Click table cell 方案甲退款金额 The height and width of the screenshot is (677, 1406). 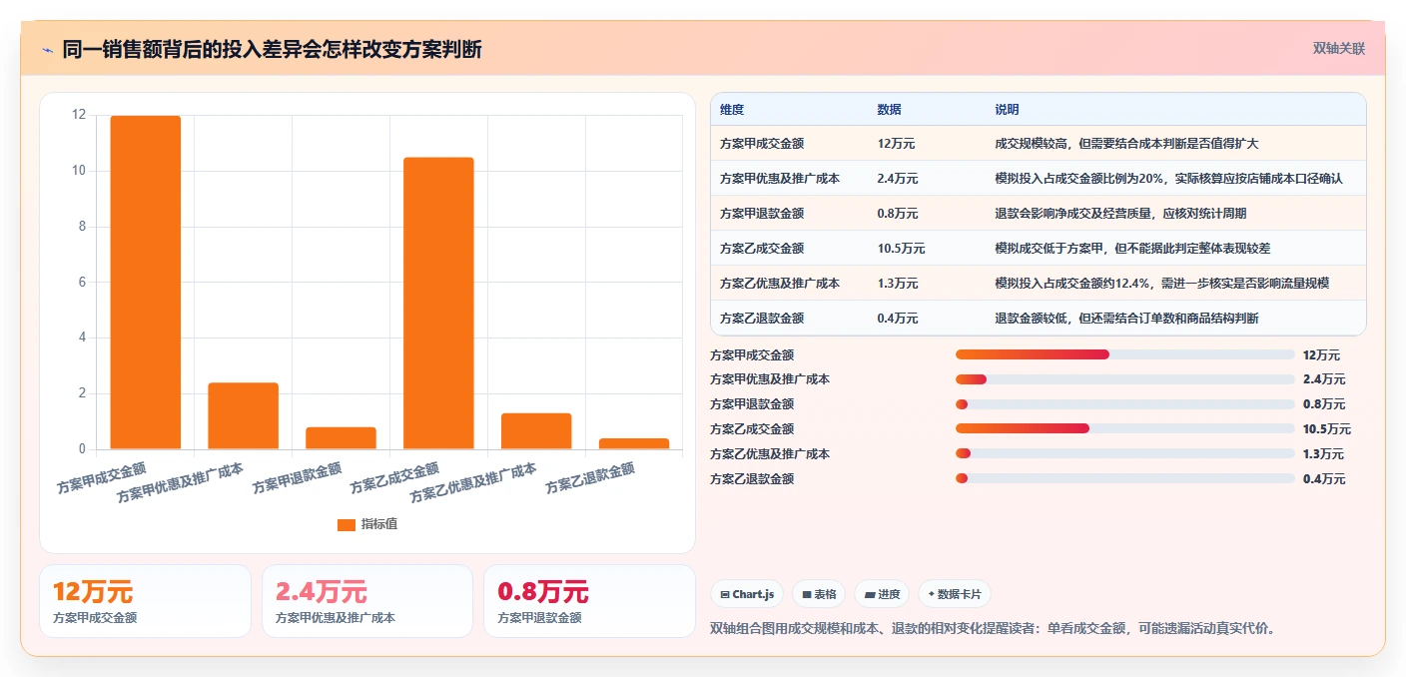[x=762, y=214]
